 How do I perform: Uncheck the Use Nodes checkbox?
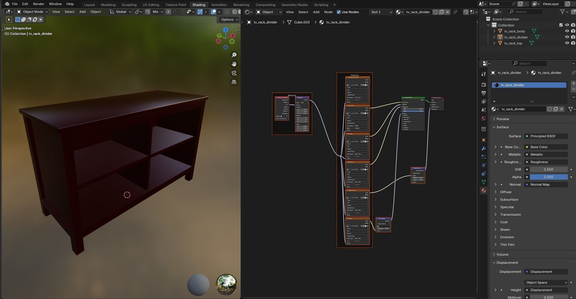click(339, 12)
